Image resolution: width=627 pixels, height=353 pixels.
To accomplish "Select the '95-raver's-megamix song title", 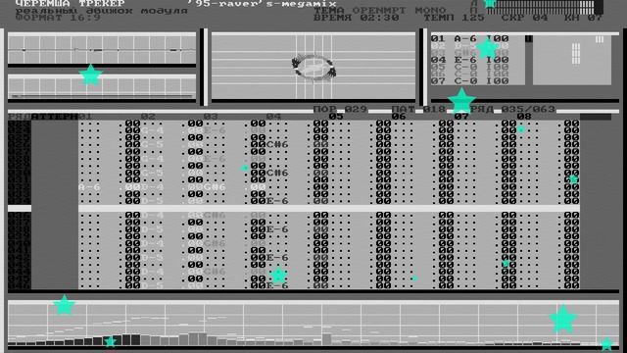I will coord(262,3).
